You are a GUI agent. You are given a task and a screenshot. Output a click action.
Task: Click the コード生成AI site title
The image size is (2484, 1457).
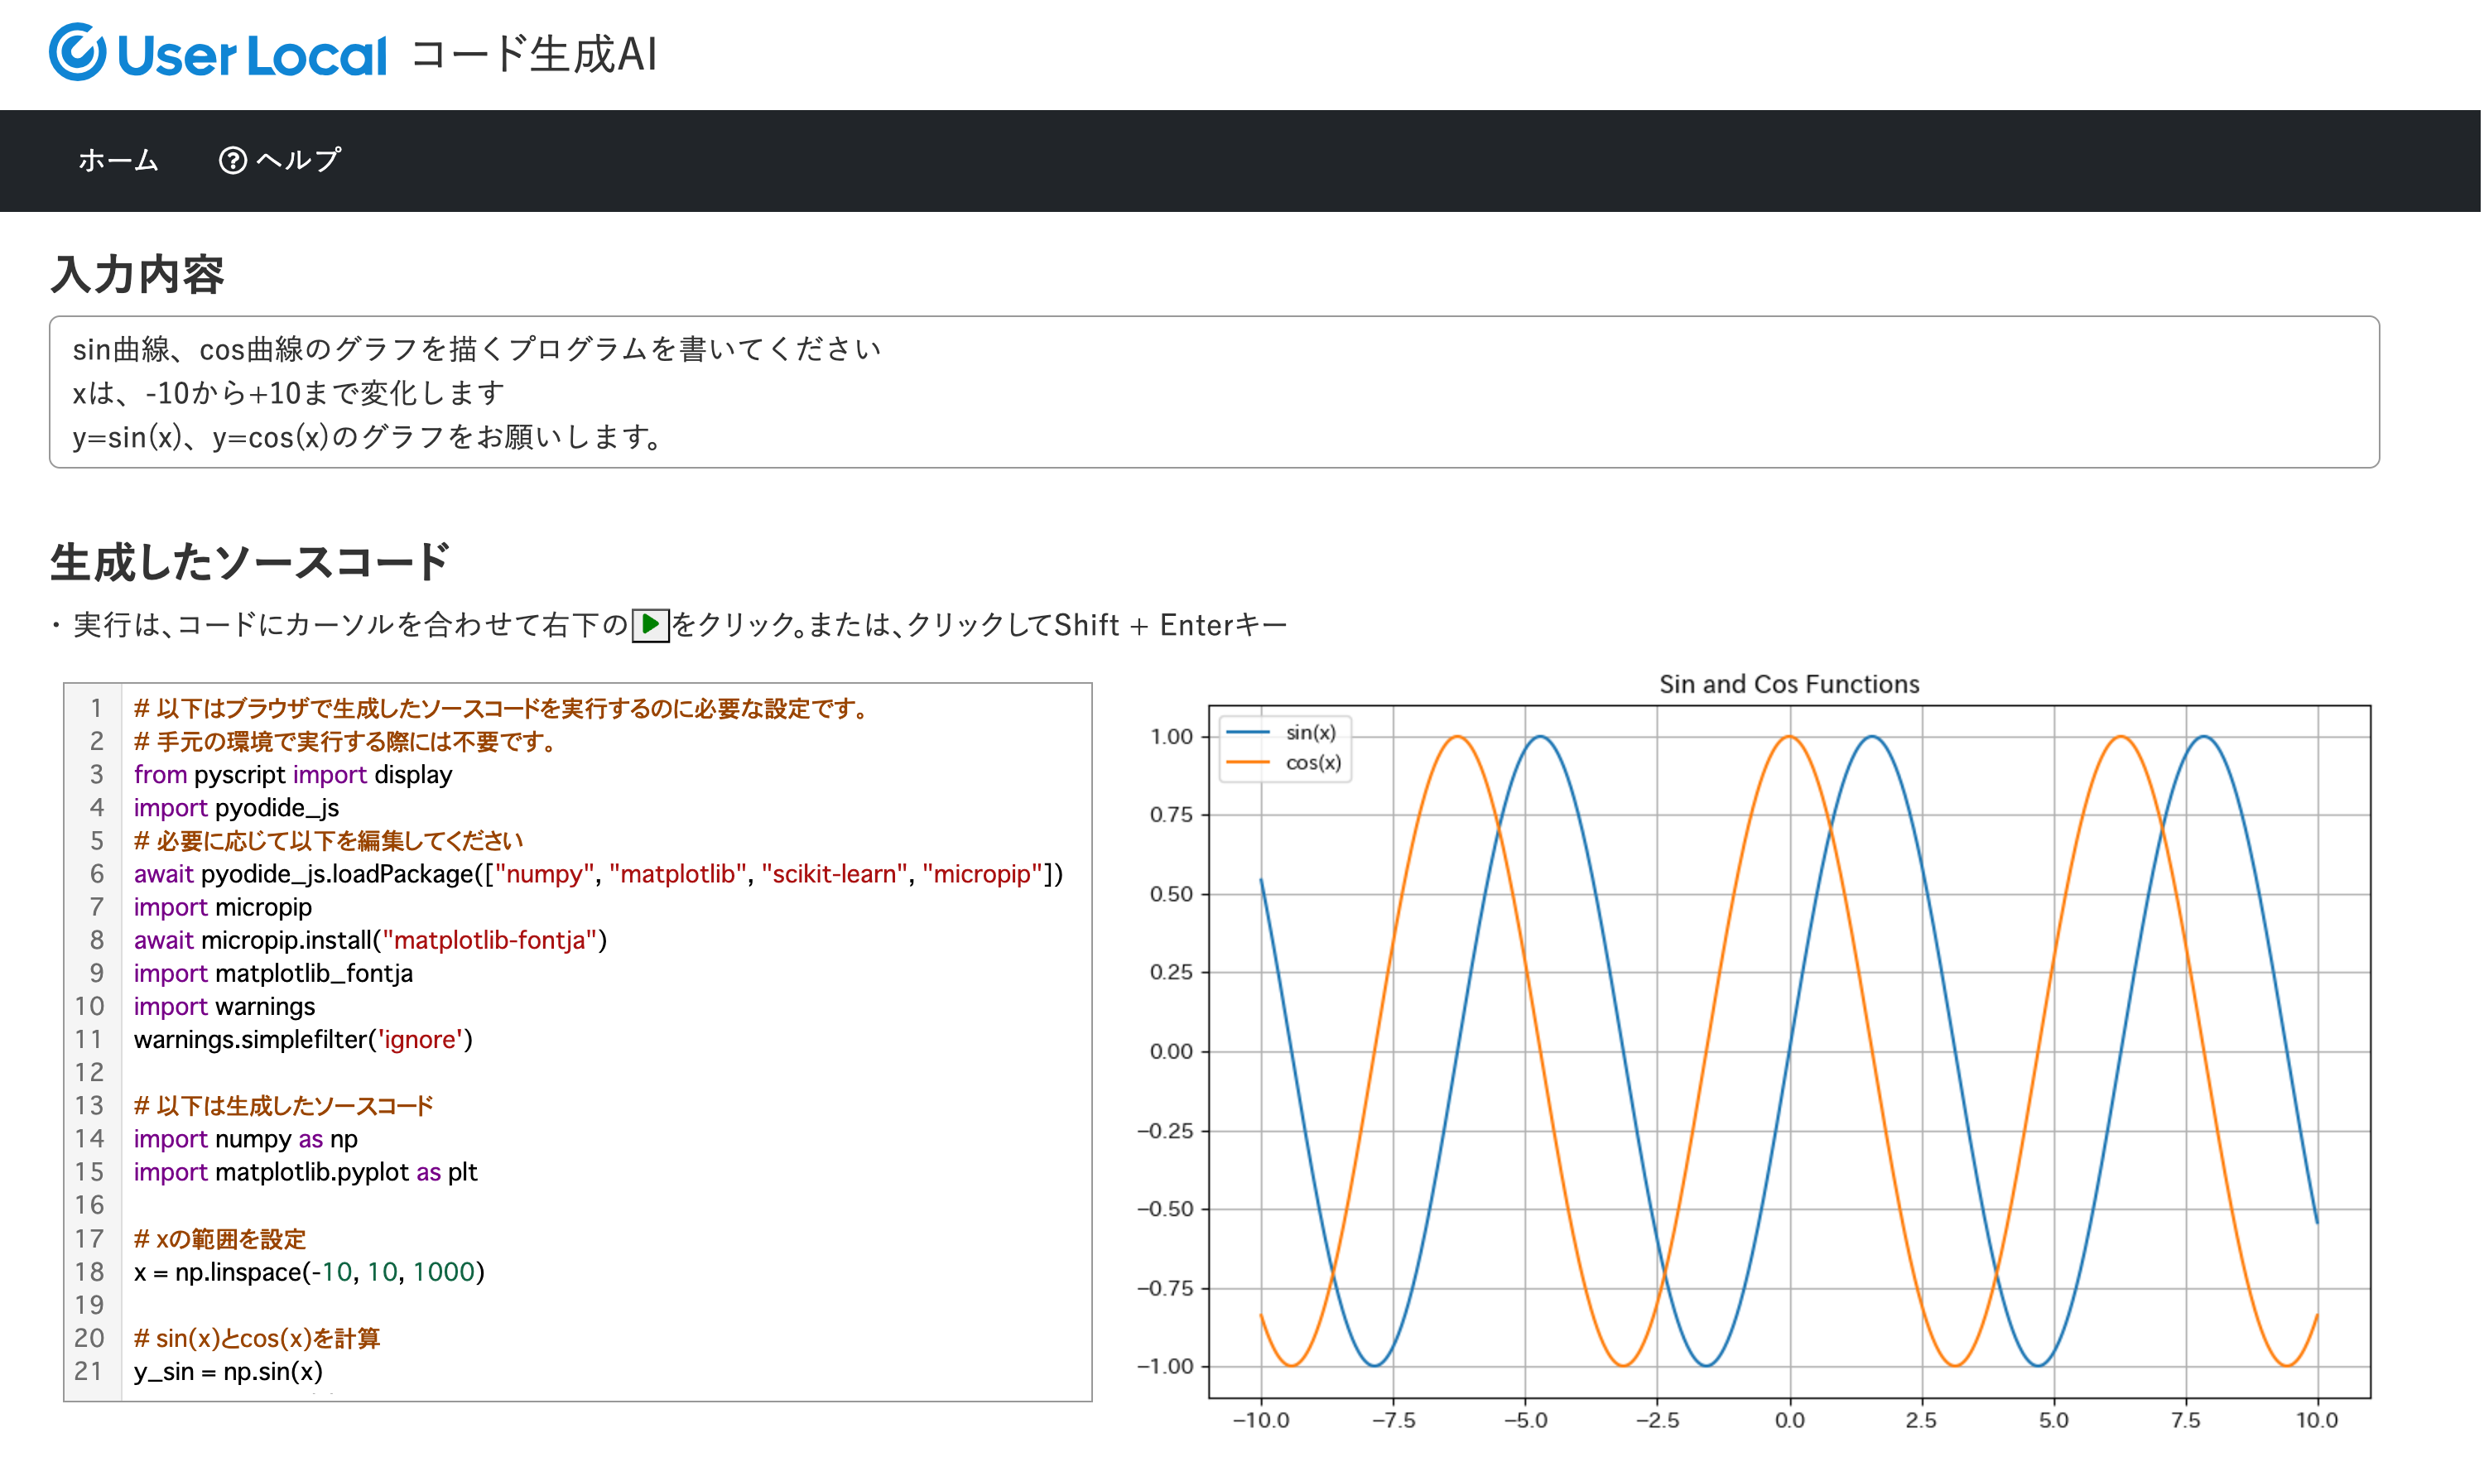point(534,54)
